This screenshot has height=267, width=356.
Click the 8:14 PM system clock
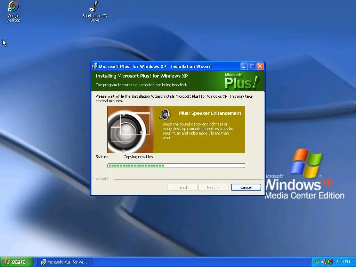pyautogui.click(x=343, y=262)
